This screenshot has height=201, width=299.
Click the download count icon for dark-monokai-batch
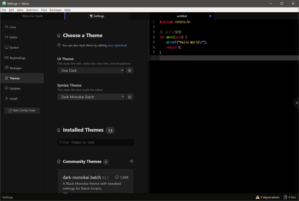[117, 177]
